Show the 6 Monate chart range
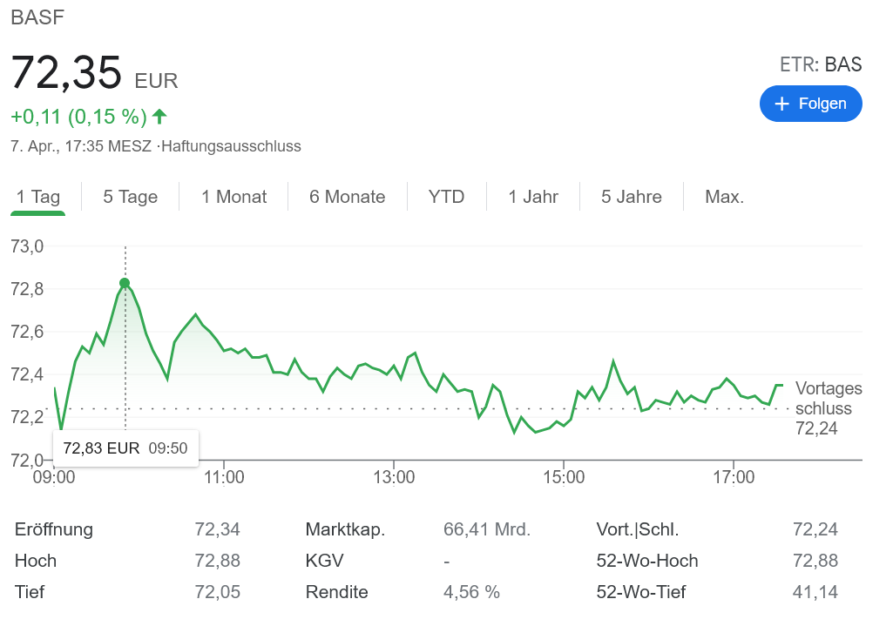This screenshot has width=893, height=626. pos(348,197)
